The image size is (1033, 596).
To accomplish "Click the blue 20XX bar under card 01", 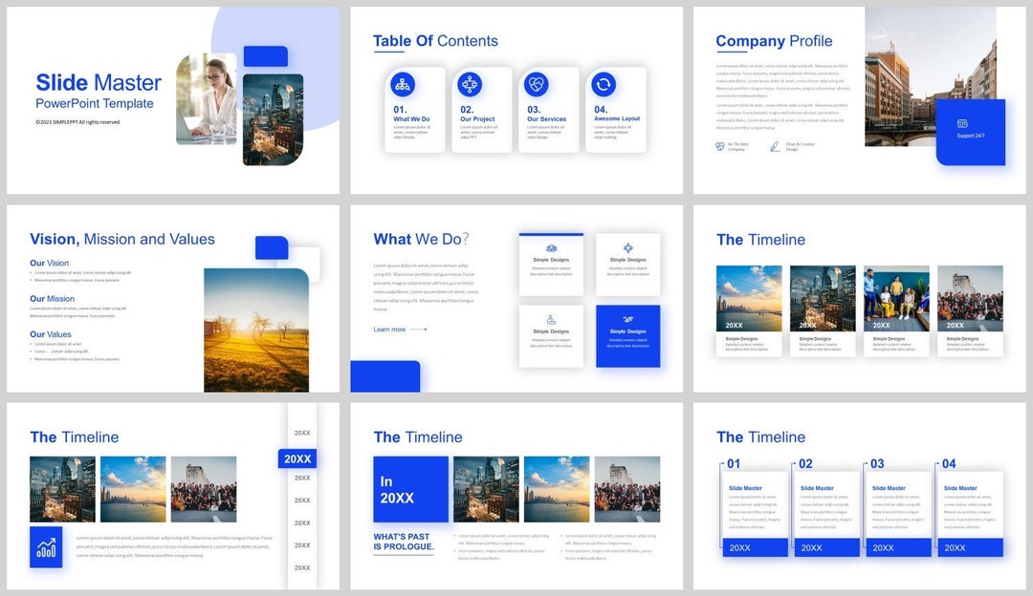I will pos(755,547).
